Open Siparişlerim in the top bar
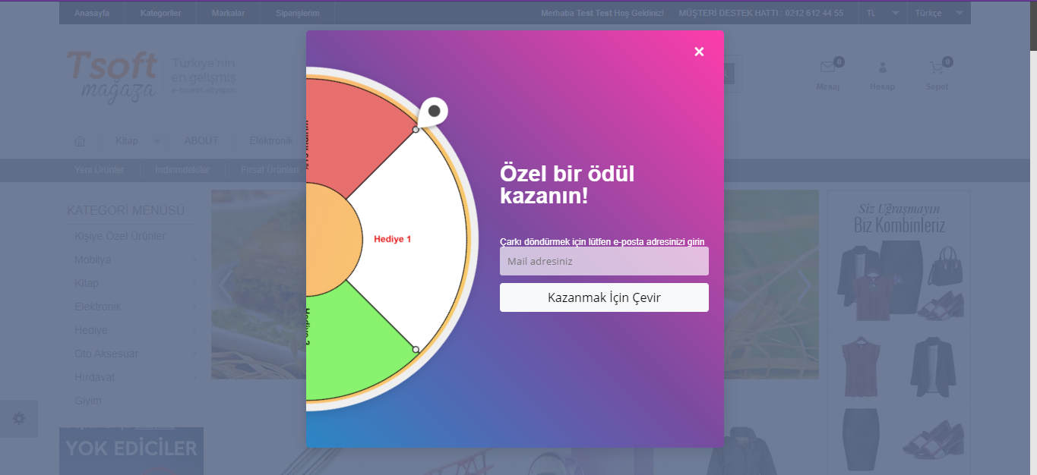The image size is (1037, 475). [297, 13]
